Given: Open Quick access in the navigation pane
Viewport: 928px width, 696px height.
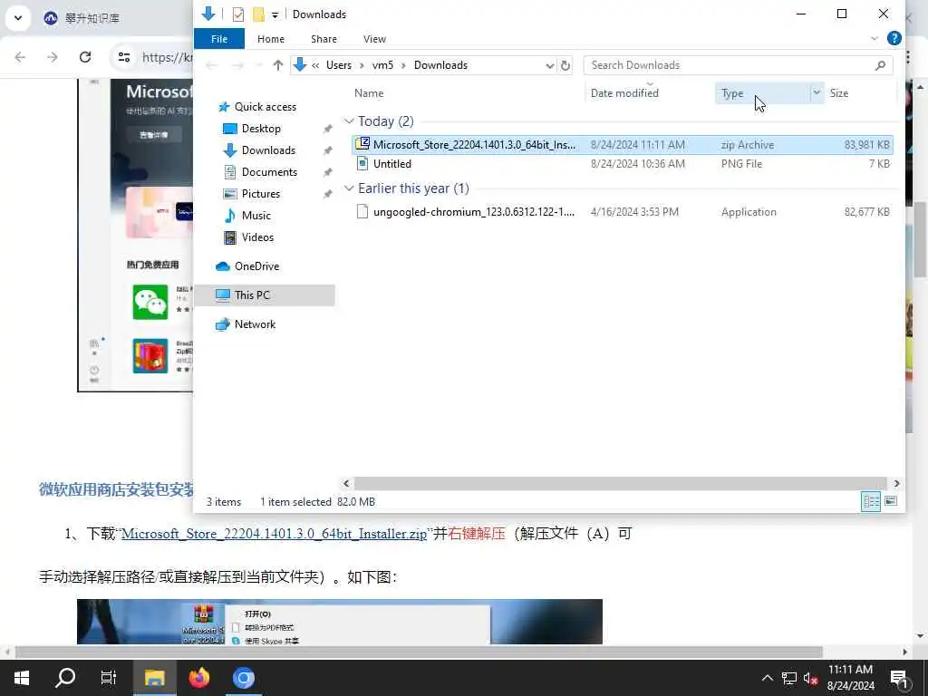Looking at the screenshot, I should [x=266, y=107].
